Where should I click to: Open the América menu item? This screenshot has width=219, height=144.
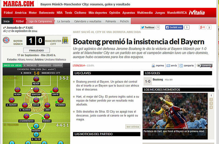21,13
